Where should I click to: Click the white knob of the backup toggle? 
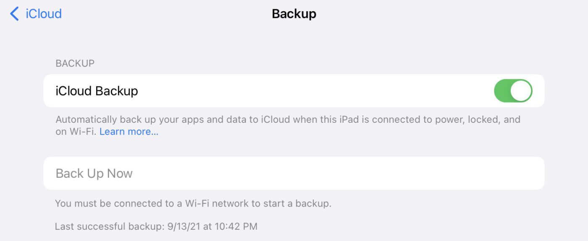(x=521, y=91)
